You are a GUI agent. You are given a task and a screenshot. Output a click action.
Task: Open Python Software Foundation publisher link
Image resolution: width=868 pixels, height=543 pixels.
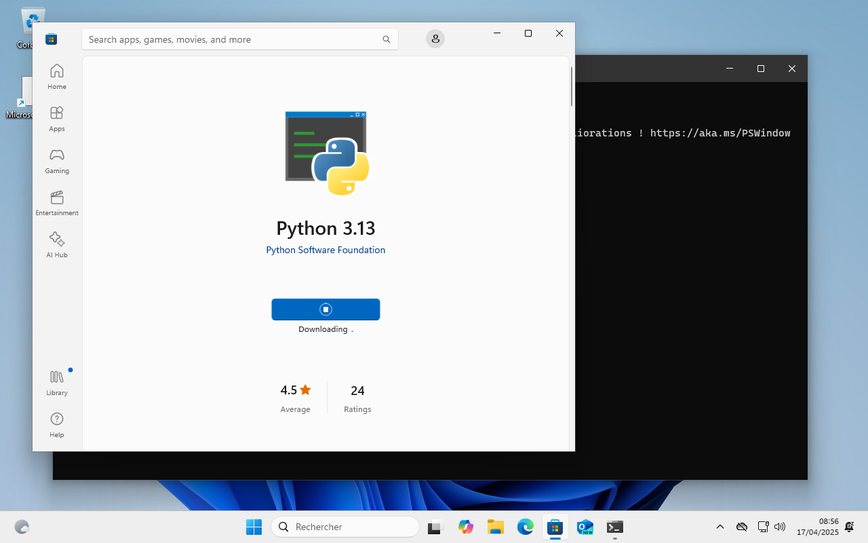325,250
